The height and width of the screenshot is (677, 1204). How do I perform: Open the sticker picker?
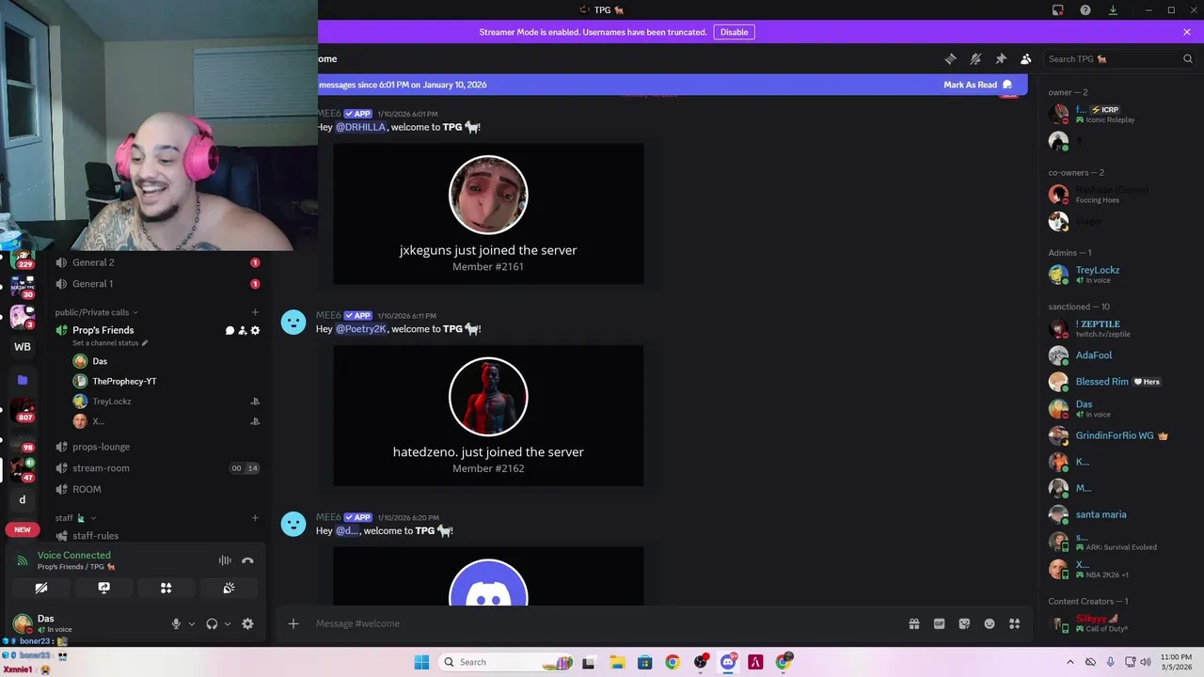click(964, 623)
